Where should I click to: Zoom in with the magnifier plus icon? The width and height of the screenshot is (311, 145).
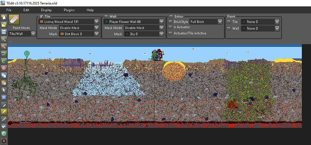4,39
